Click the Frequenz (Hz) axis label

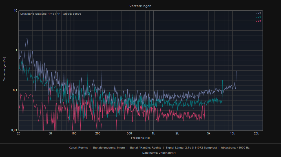pyautogui.click(x=140, y=138)
